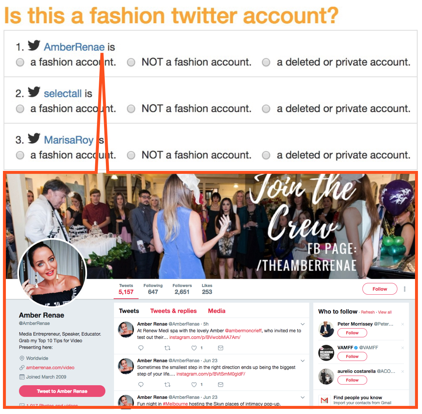This screenshot has height=414, width=422.
Task: Mark AmberRenae as a fashion account
Action: 20,62
